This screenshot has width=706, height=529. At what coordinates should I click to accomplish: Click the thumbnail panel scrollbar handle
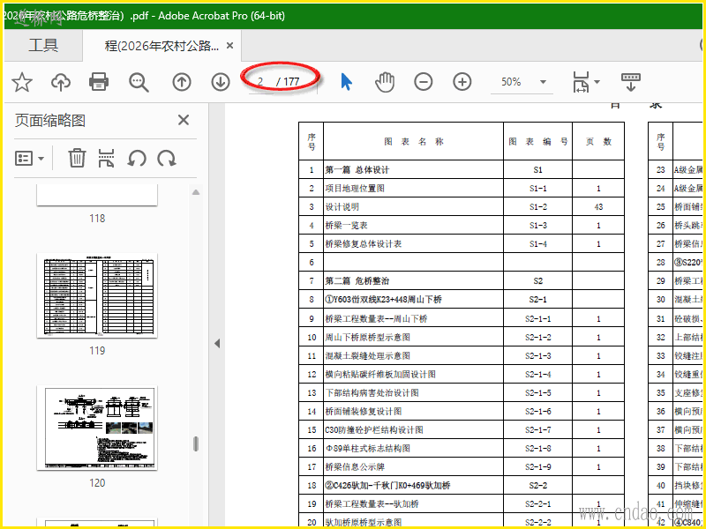click(195, 443)
